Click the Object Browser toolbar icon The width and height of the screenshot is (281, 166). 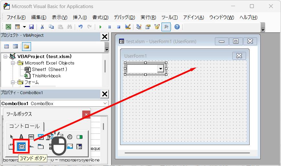(157, 27)
